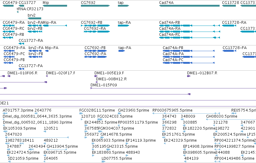Click the GH23960.5prime EST arrow
Image resolution: width=256 pixels, height=163 pixels.
tap(120, 113)
